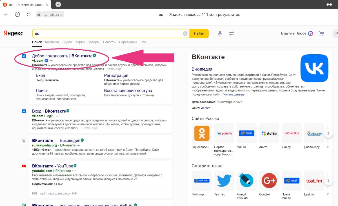Open a new browser tab with plus button
Screen dimensions: 338x206
point(58,4)
